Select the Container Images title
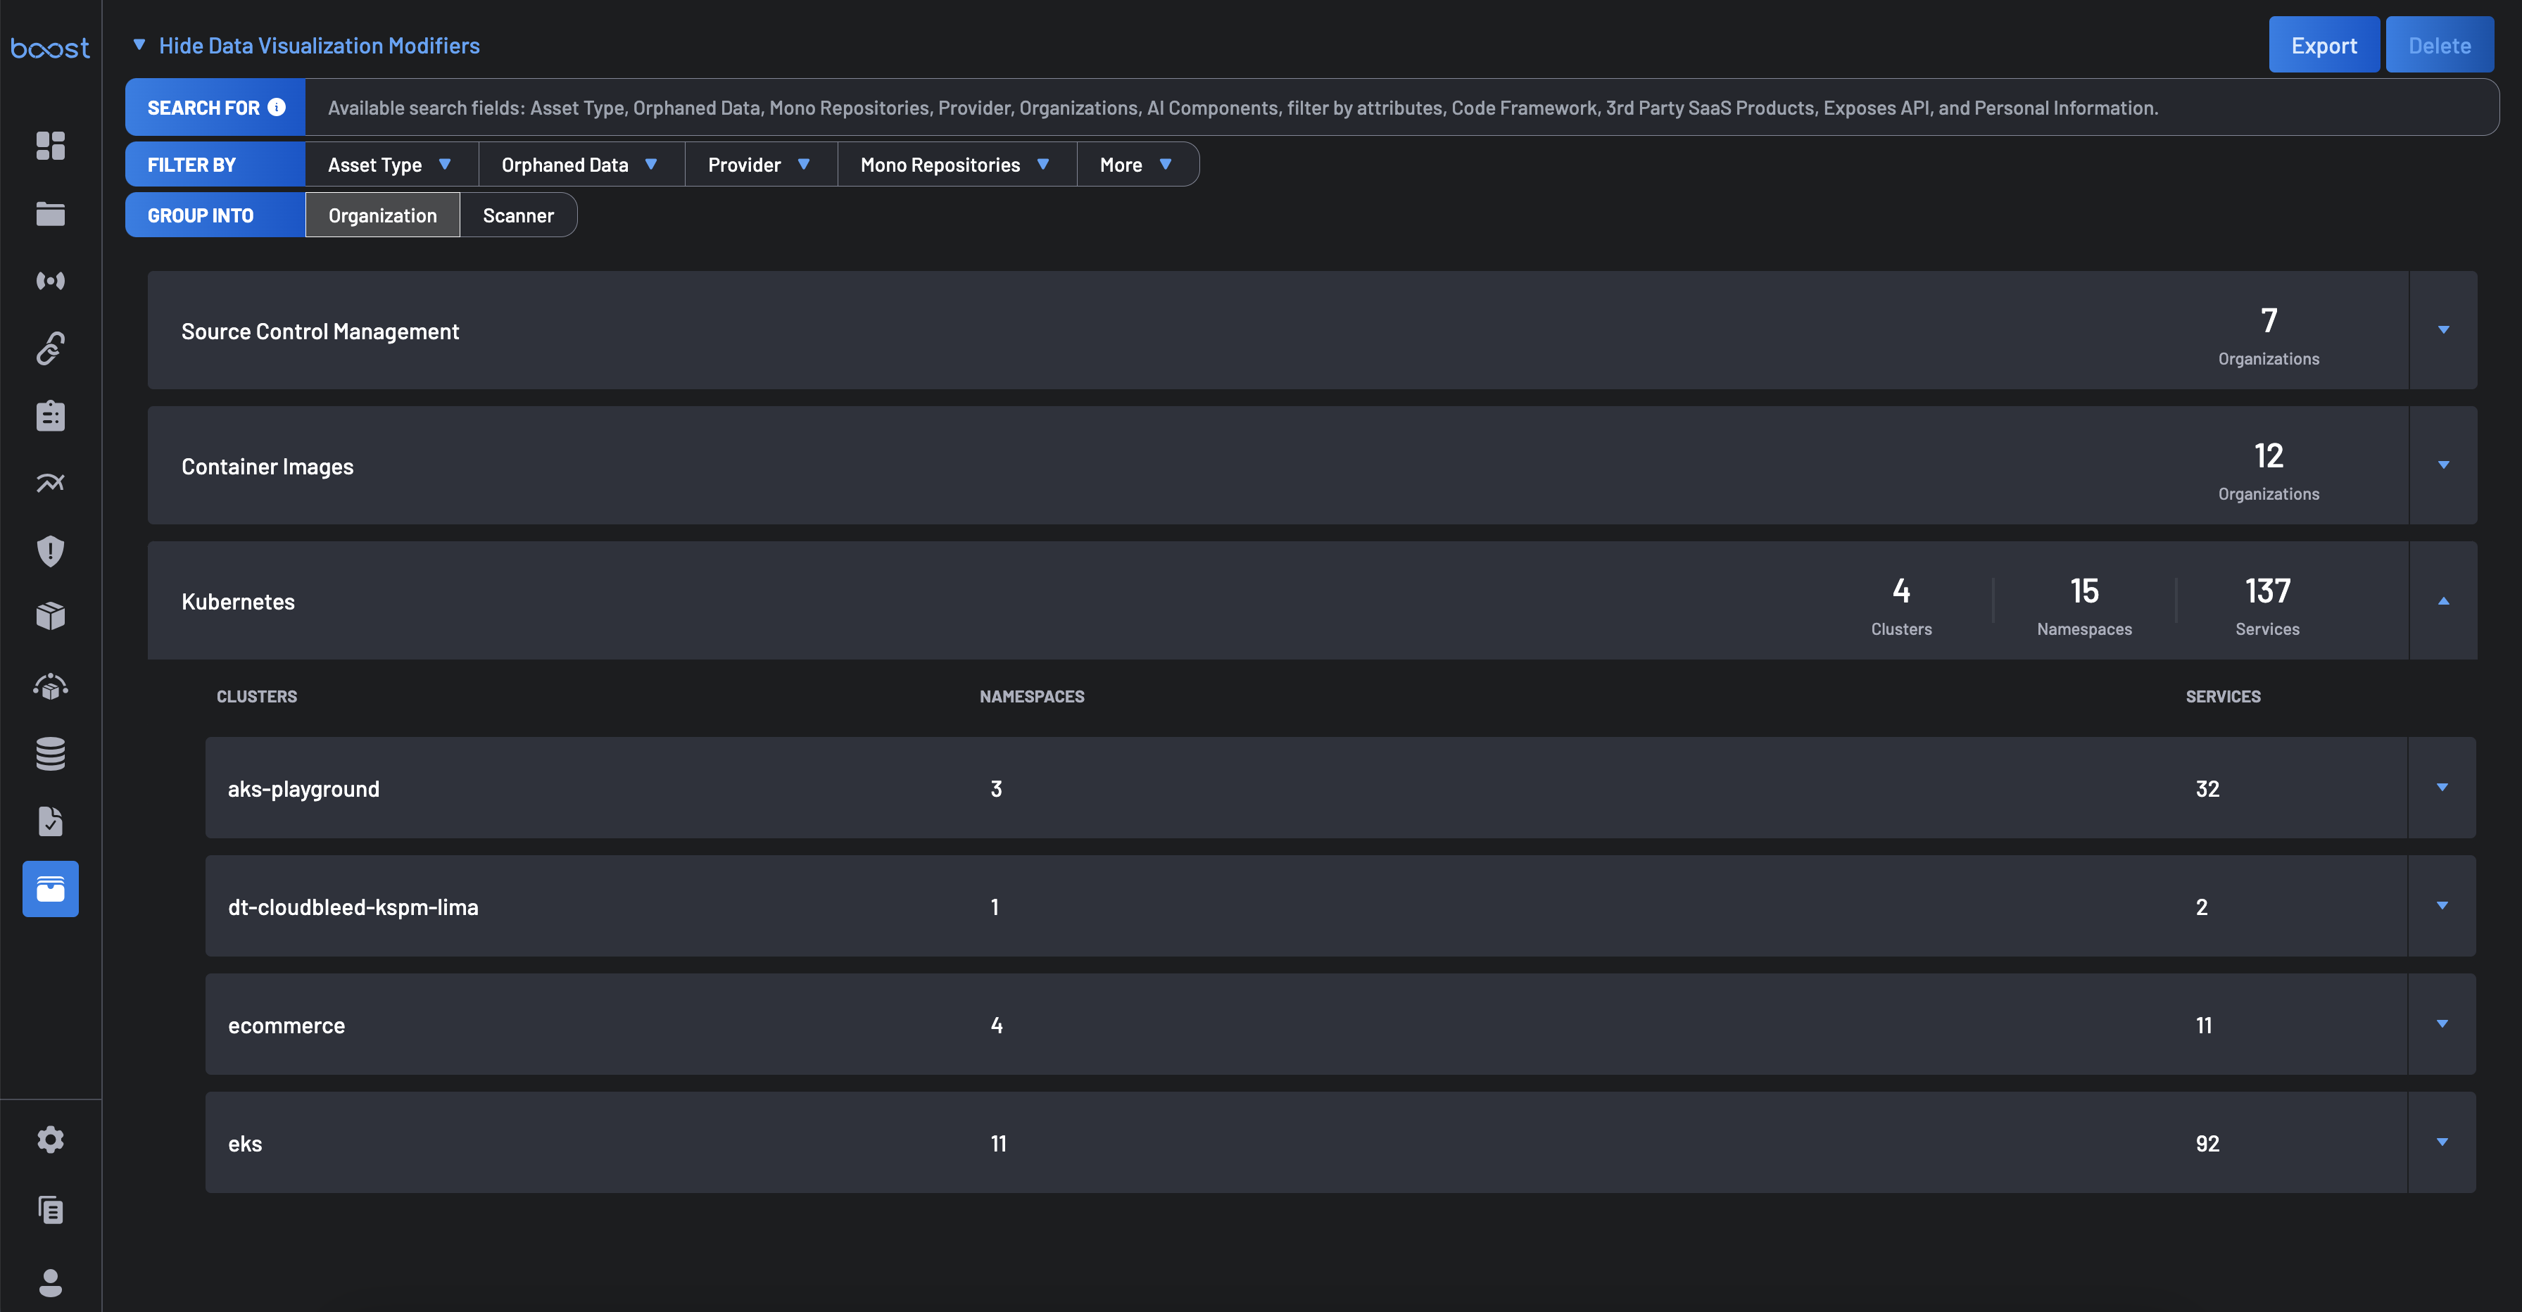 [267, 466]
